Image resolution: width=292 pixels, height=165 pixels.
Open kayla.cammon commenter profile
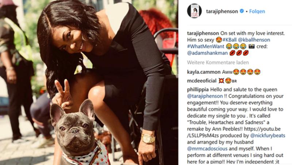point(204,72)
